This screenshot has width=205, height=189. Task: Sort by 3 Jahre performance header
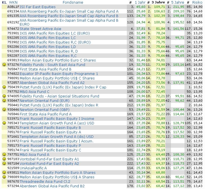(x=158, y=2)
